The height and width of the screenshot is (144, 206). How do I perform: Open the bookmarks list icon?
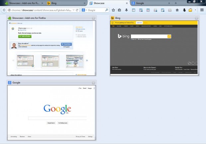point(120,10)
